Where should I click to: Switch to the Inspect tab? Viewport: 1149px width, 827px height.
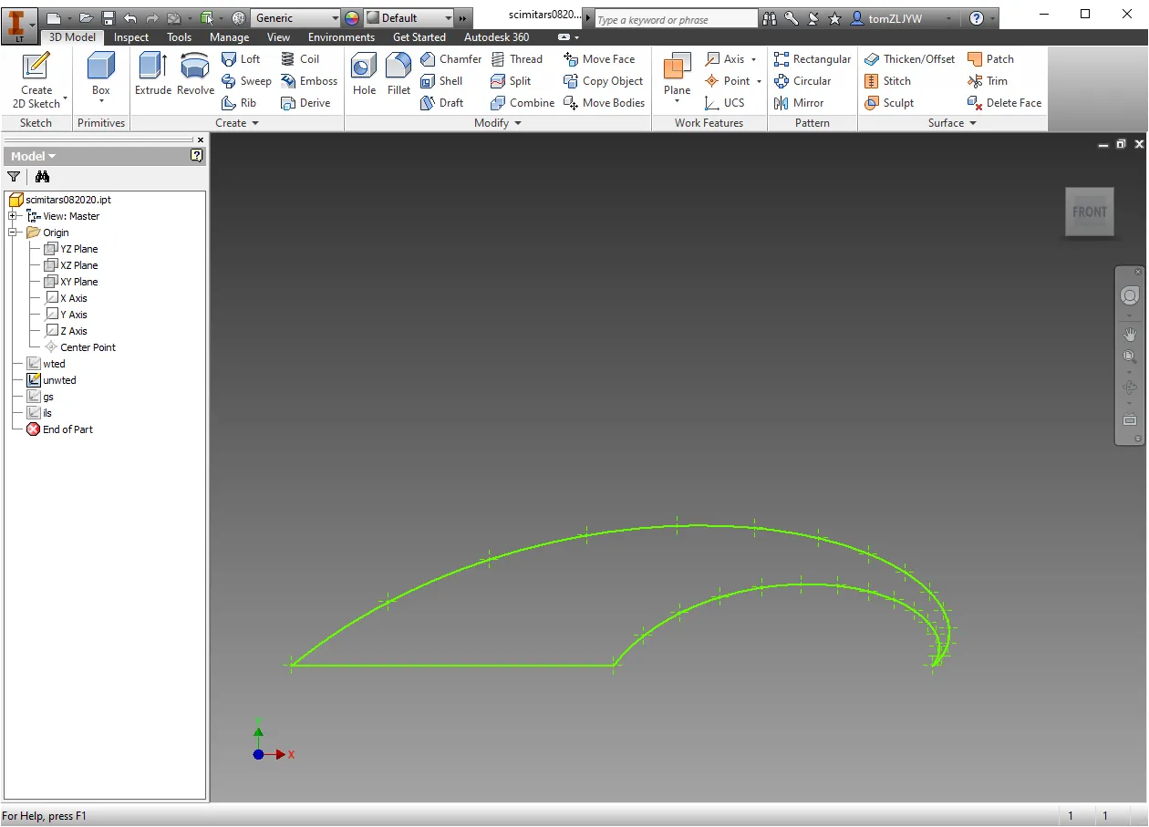pos(131,37)
